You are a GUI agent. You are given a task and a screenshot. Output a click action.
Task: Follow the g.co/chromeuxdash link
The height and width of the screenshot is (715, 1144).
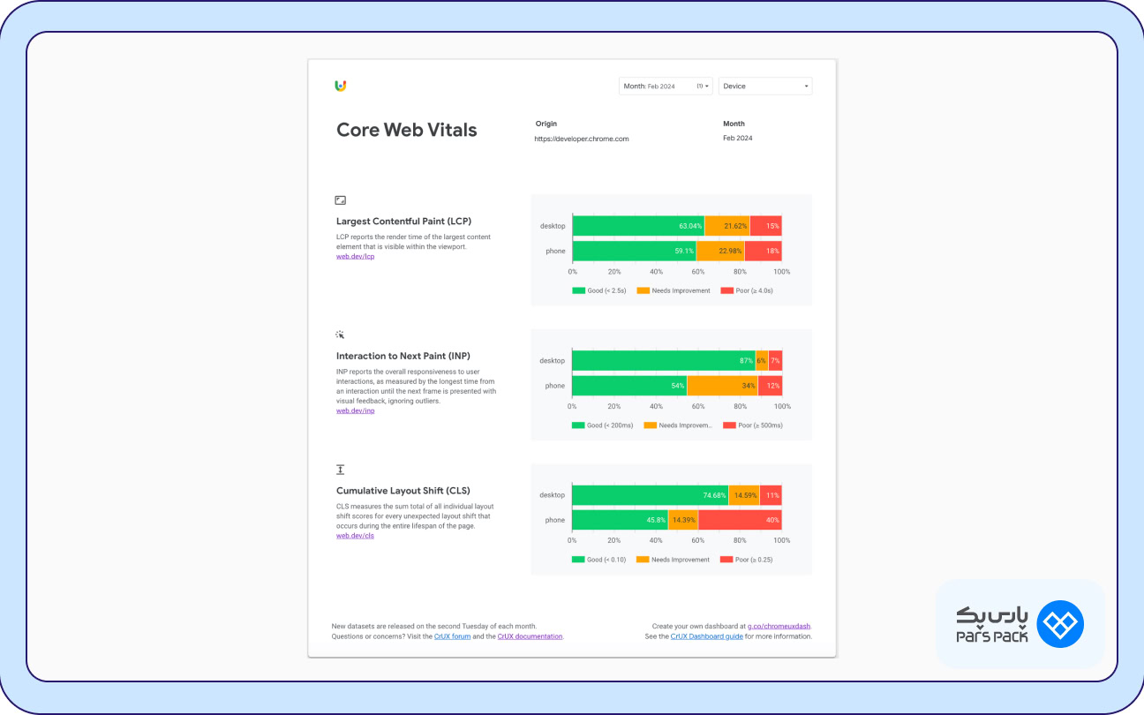tap(779, 626)
